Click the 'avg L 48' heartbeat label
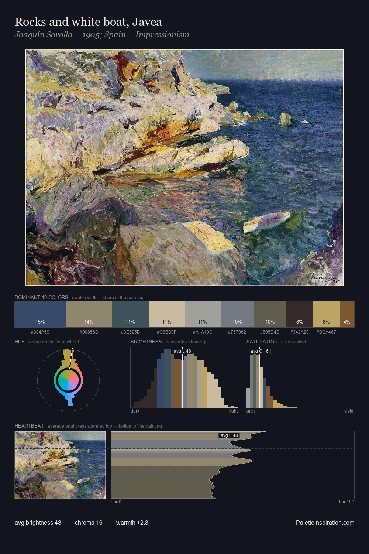 click(229, 435)
